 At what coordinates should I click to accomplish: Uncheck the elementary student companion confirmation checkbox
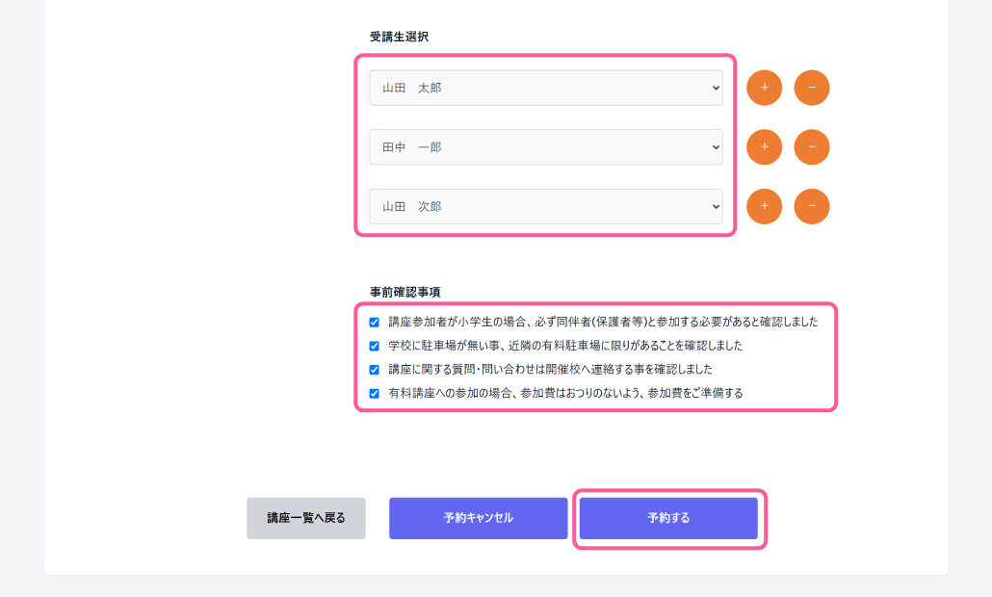coord(375,323)
